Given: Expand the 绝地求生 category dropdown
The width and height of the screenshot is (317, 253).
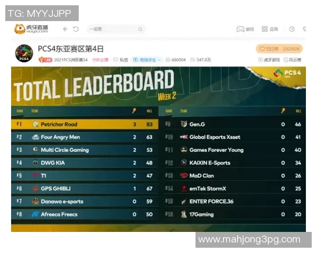Looking at the screenshot, I should [146, 60].
